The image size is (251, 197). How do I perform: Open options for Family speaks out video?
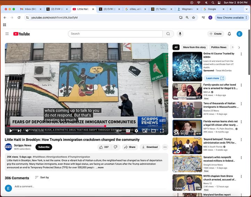click(x=241, y=85)
